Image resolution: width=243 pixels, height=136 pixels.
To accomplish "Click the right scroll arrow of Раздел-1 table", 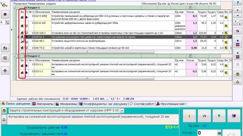I will [x=230, y=52].
